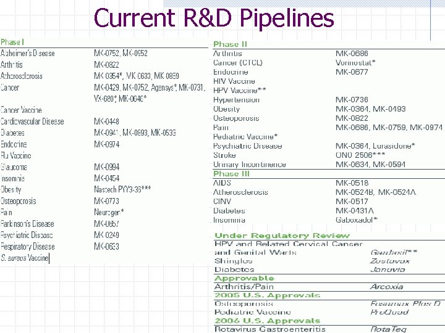Screen dimensions: 445x333
Task: Click the 'S. aureus Vaccine' label
Action: click(25, 258)
